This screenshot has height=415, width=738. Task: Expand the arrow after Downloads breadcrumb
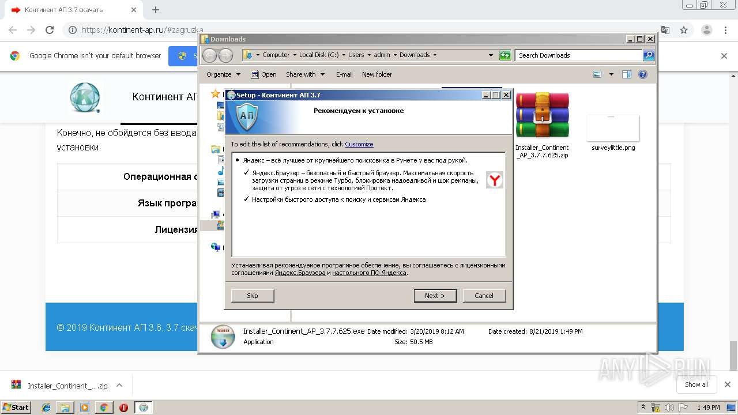coord(435,55)
